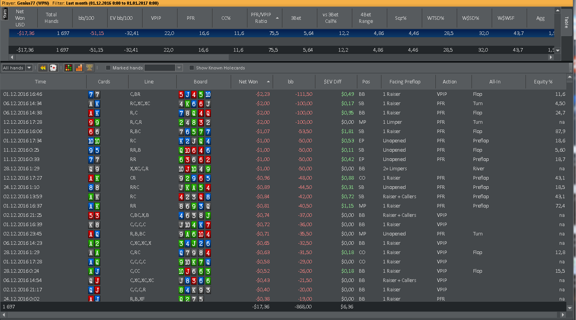Viewport: 576px width, 320px height.
Task: Click the stats panel scroll-up arrow
Action: [558, 10]
